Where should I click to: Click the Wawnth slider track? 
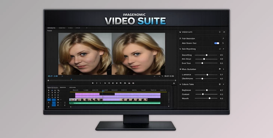206,98
